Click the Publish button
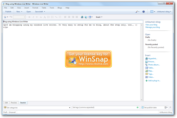Screen dimensions: 177x118 tap(8, 12)
